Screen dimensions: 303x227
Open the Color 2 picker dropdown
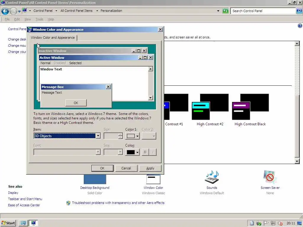point(149,136)
